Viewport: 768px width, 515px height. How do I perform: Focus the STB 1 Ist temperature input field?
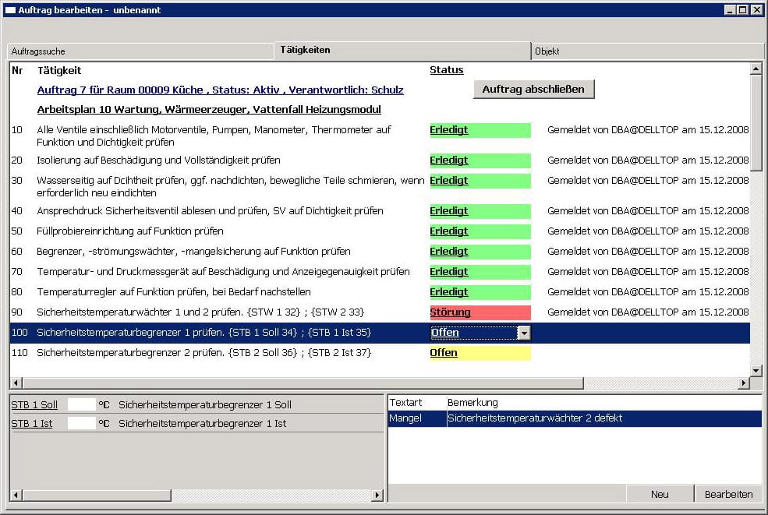click(81, 424)
